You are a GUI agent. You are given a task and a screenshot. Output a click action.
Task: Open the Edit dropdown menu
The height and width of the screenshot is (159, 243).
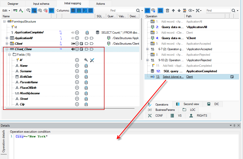pyautogui.click(x=6, y=10)
